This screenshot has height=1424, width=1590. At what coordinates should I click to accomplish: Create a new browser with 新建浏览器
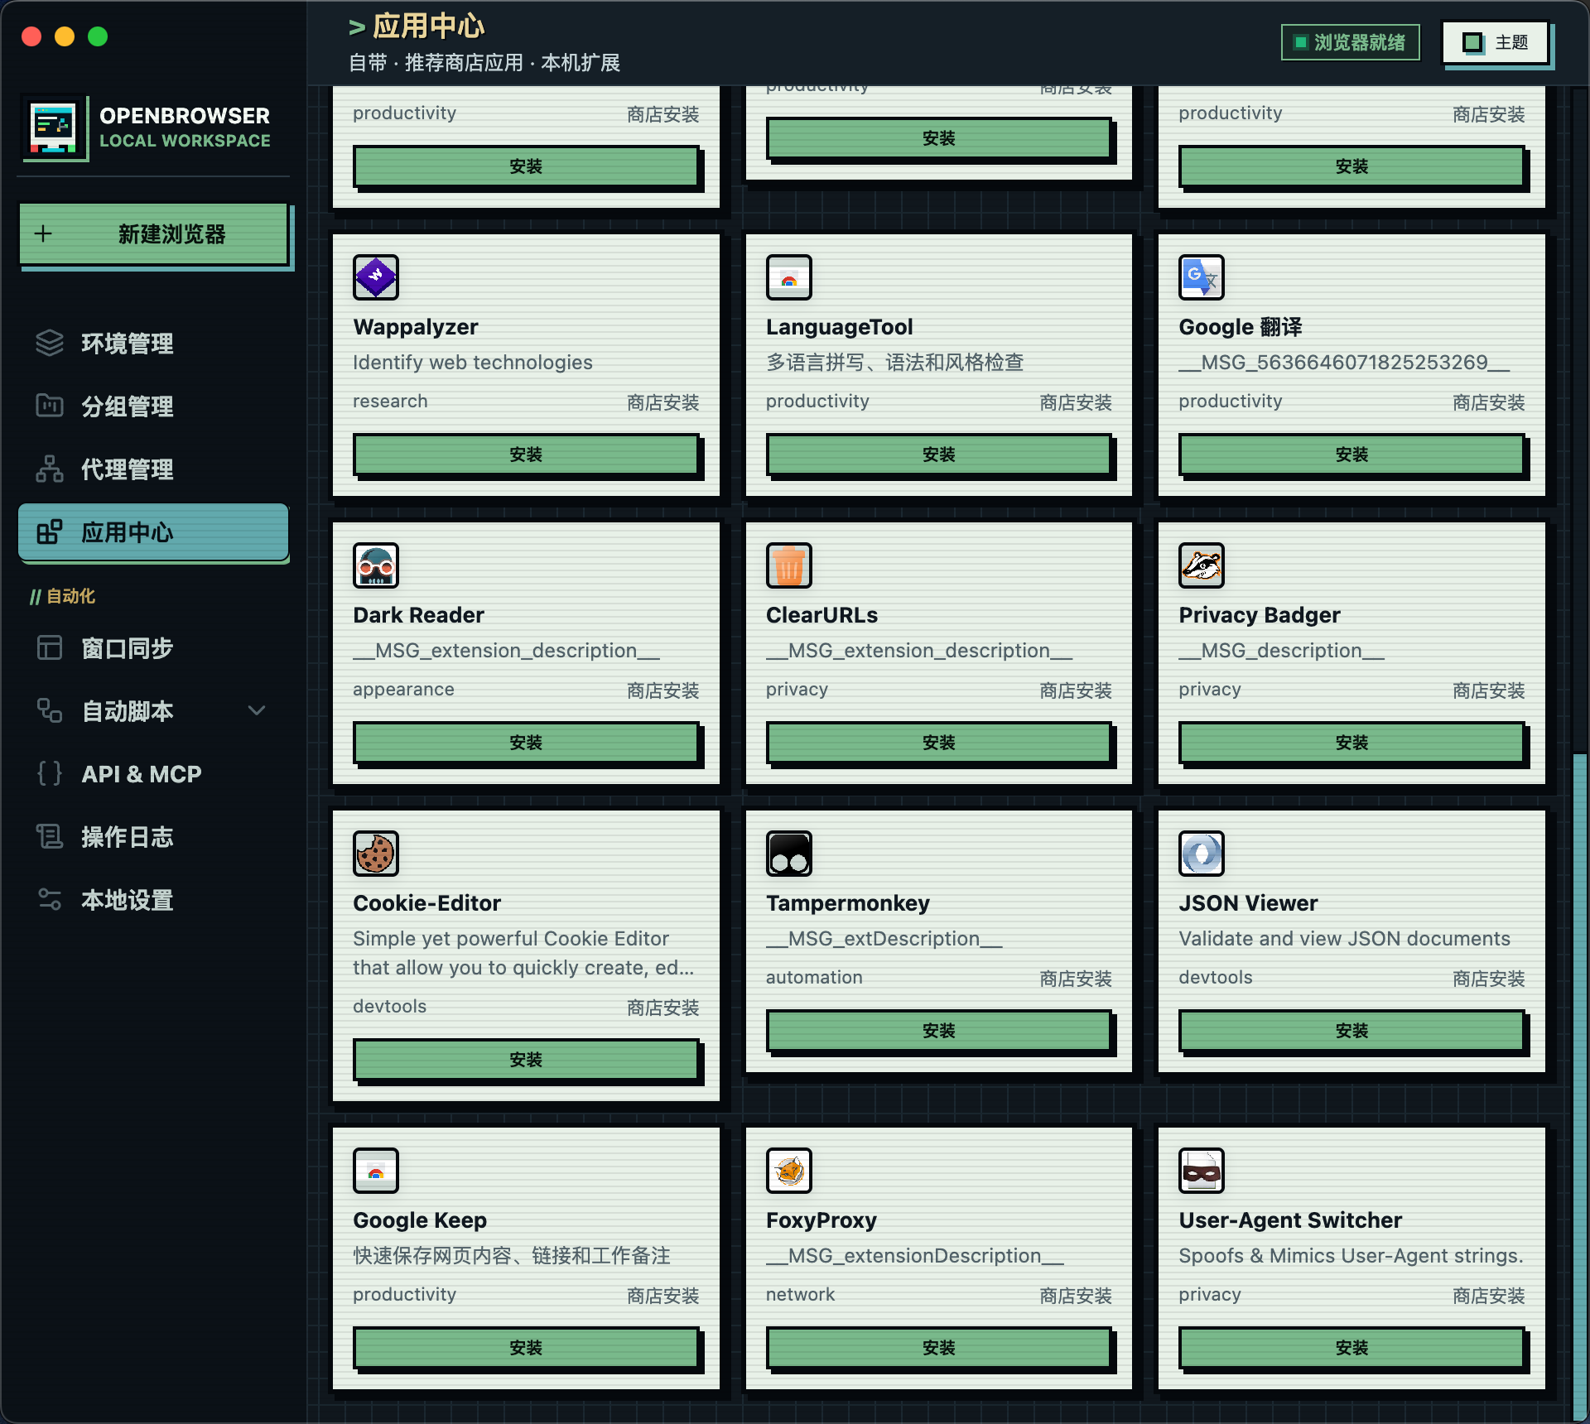[x=154, y=234]
